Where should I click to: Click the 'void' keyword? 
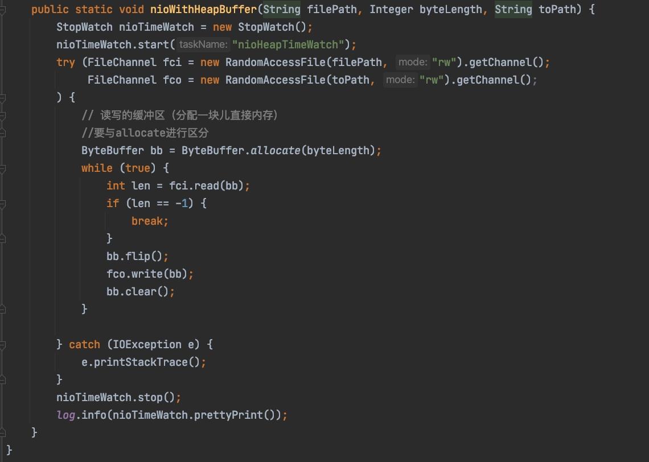point(131,9)
